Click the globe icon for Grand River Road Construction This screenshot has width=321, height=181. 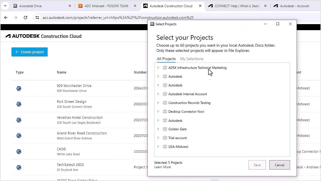pos(19,136)
